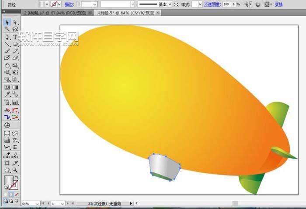
Task: Open the fill color dropdown in control bar
Action: click(x=47, y=4)
